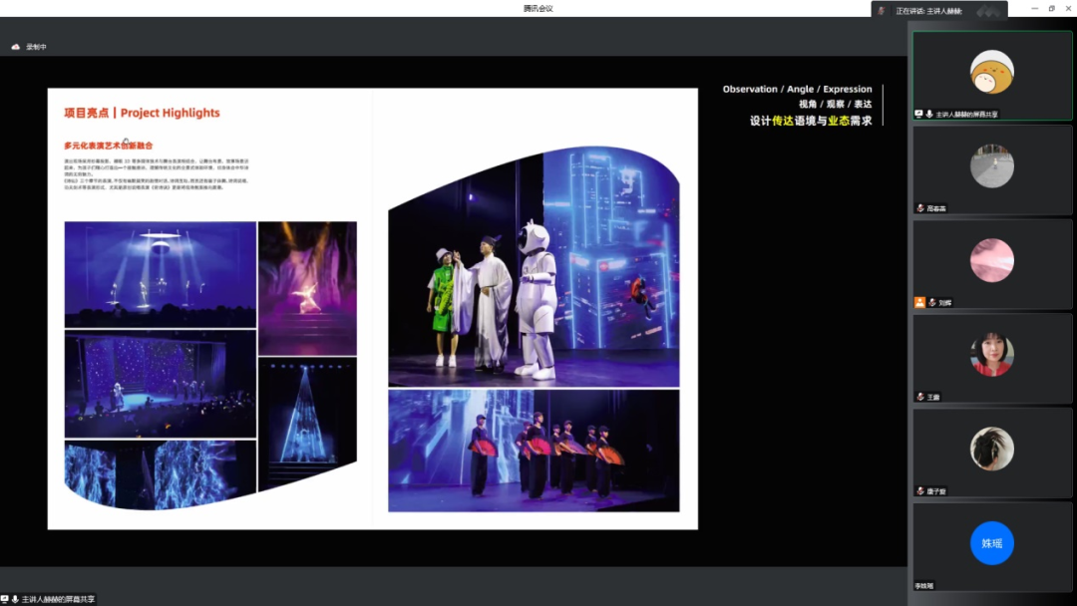Click the 录制中 recording status label
This screenshot has width=1077, height=606.
click(x=37, y=47)
